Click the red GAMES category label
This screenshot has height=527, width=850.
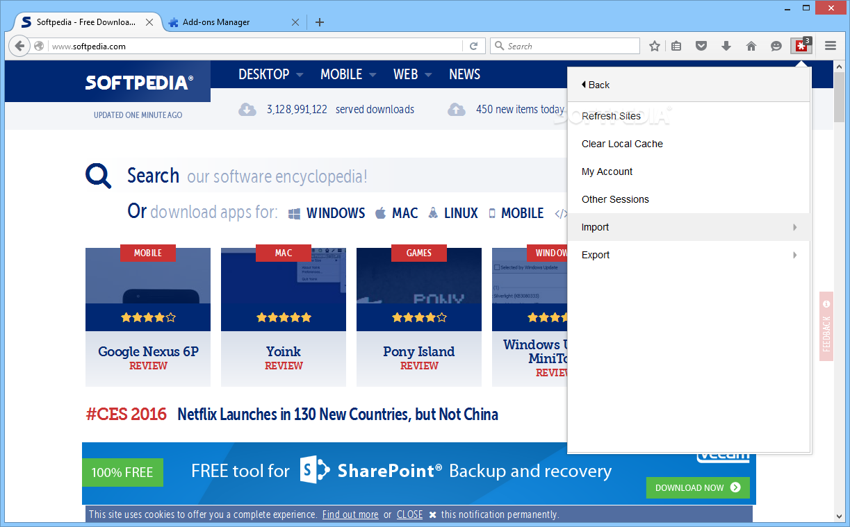(419, 253)
